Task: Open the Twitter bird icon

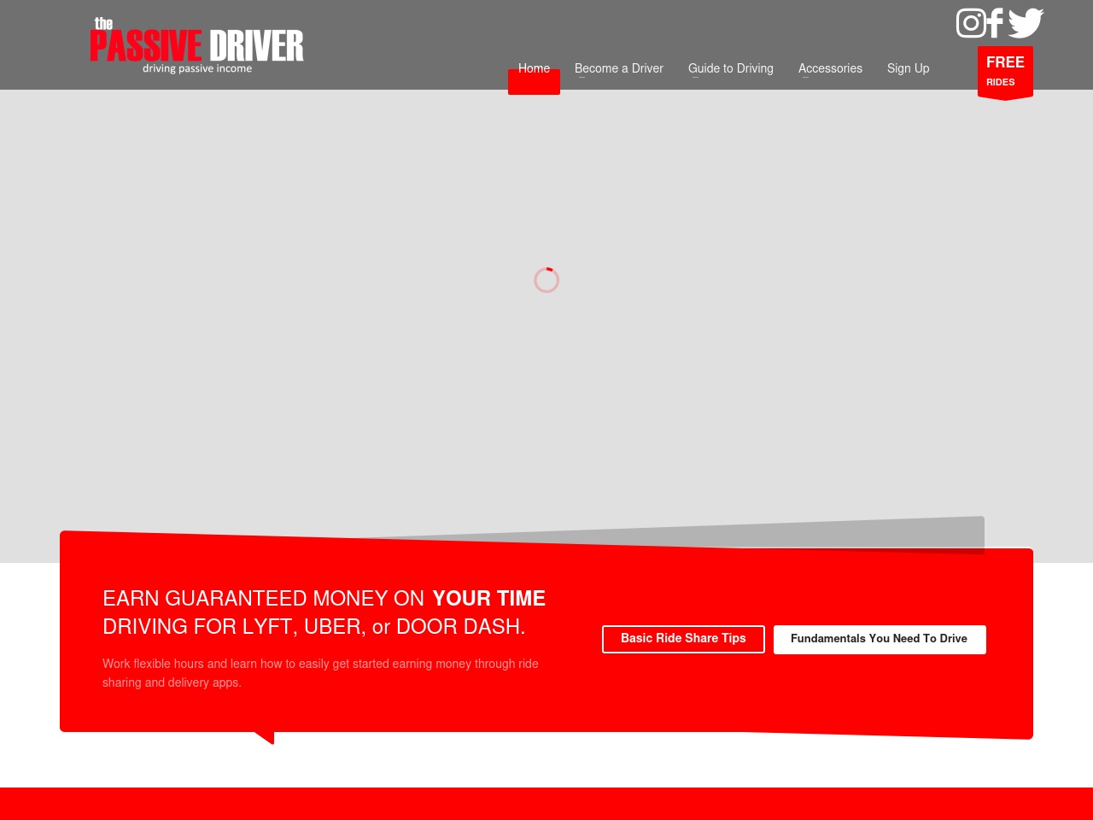Action: (x=1026, y=23)
